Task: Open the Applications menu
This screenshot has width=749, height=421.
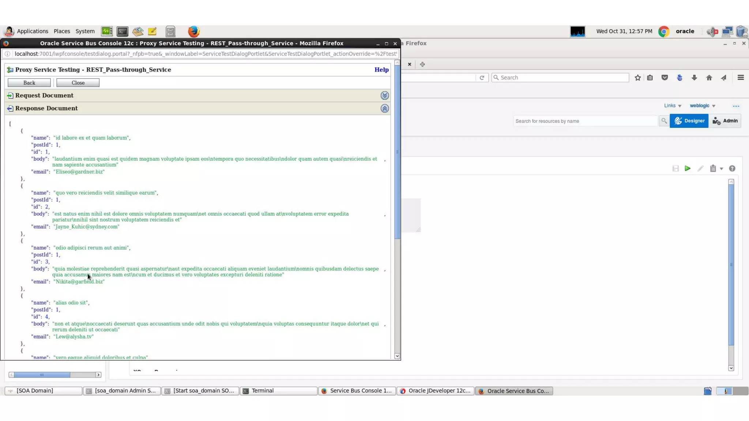Action: [32, 31]
